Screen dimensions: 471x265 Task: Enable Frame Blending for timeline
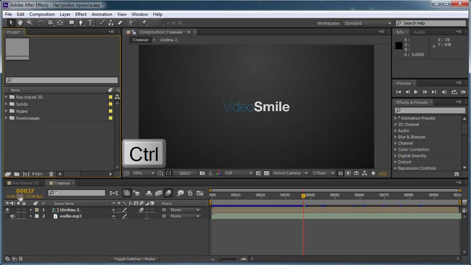[x=159, y=193]
